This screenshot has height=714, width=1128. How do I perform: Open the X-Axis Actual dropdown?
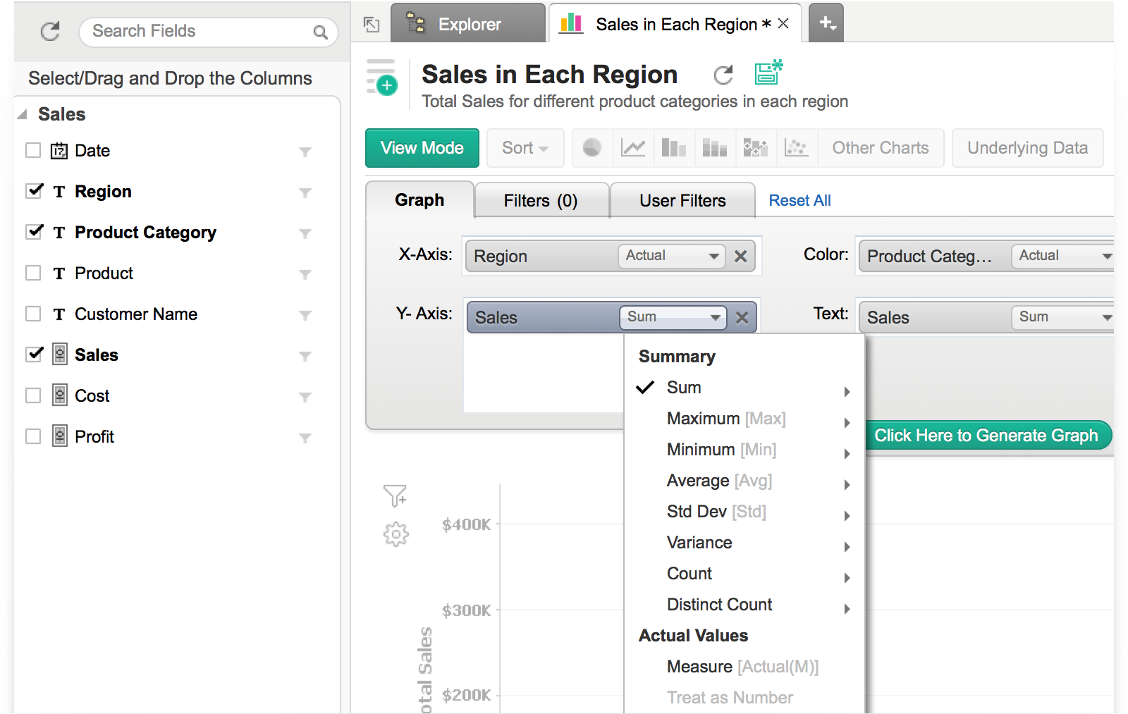coord(671,256)
